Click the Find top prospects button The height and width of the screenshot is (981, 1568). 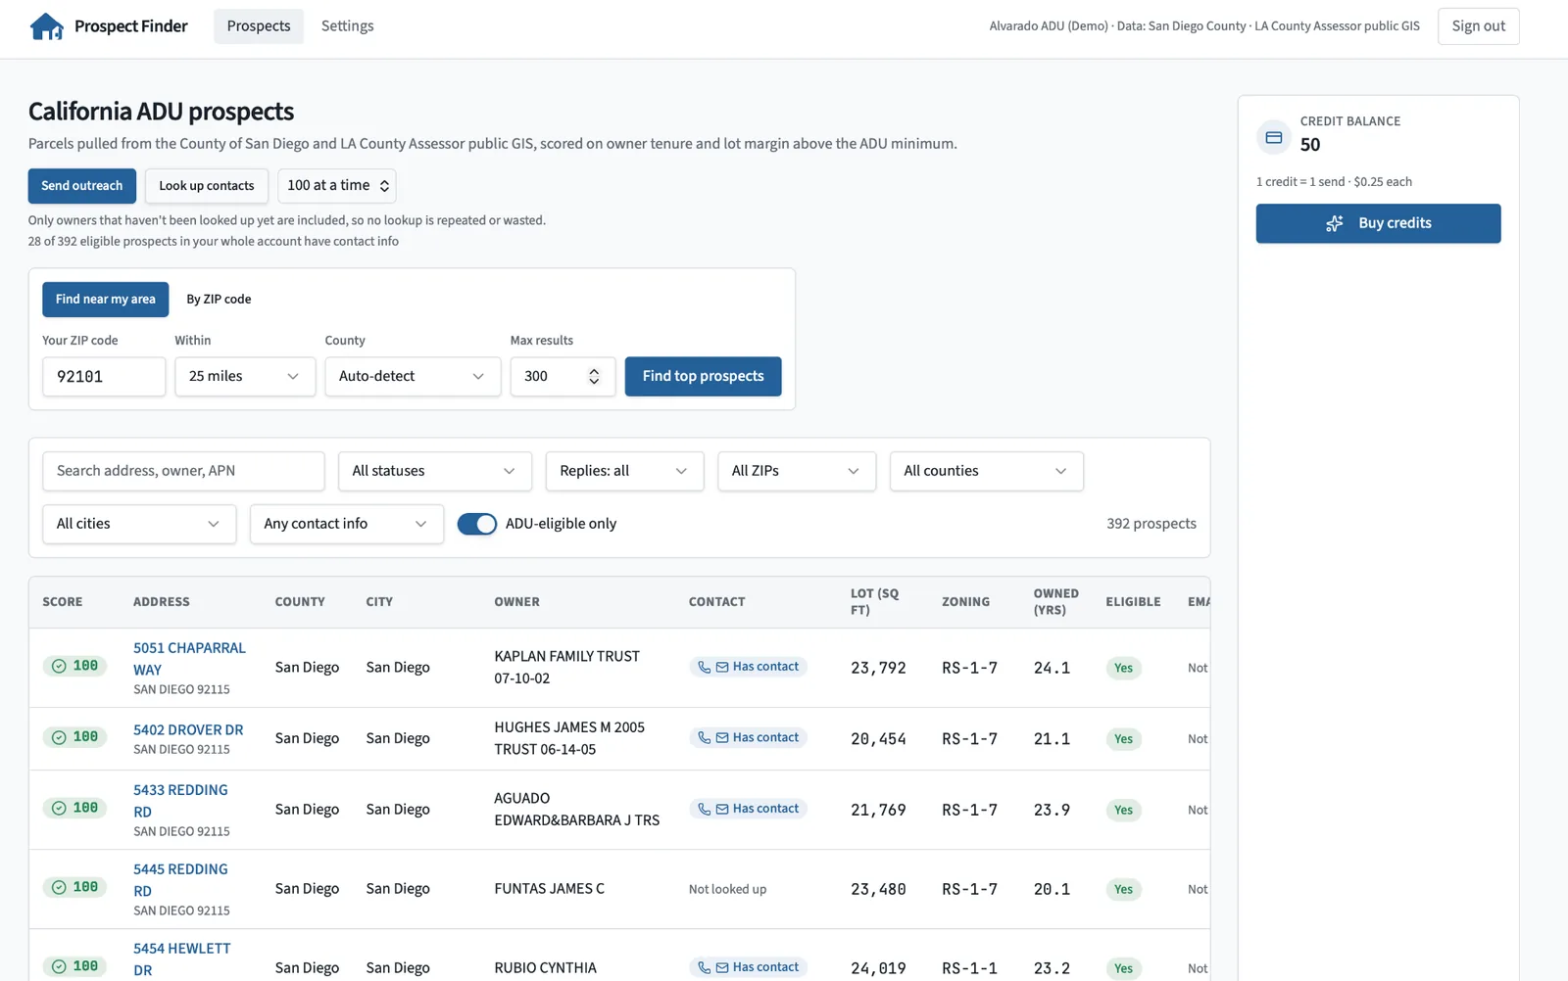click(x=704, y=376)
